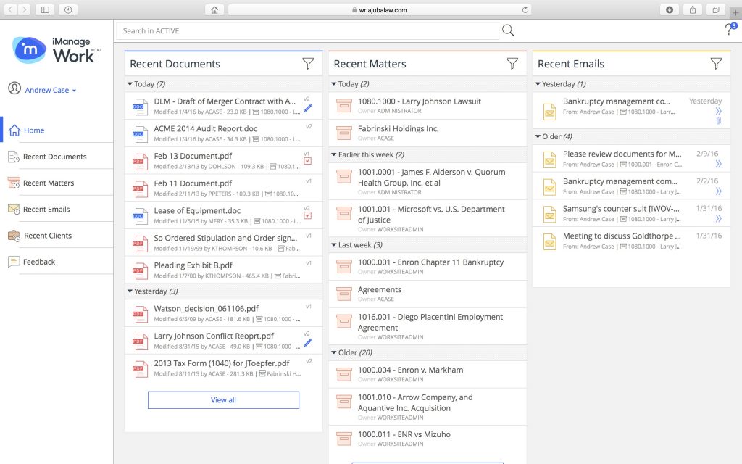742x464 pixels.
Task: Toggle checkmark on Lease of Equipment.doc
Action: (307, 215)
